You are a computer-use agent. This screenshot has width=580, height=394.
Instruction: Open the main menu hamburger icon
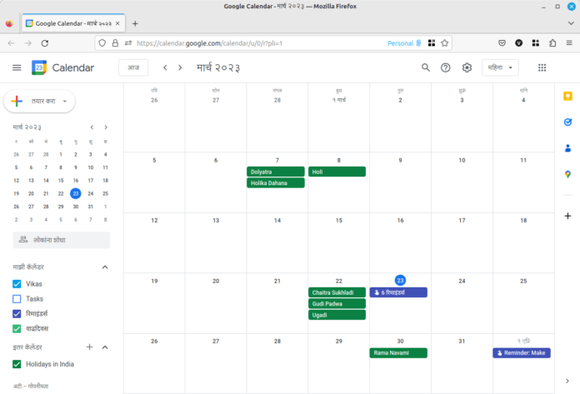point(17,67)
